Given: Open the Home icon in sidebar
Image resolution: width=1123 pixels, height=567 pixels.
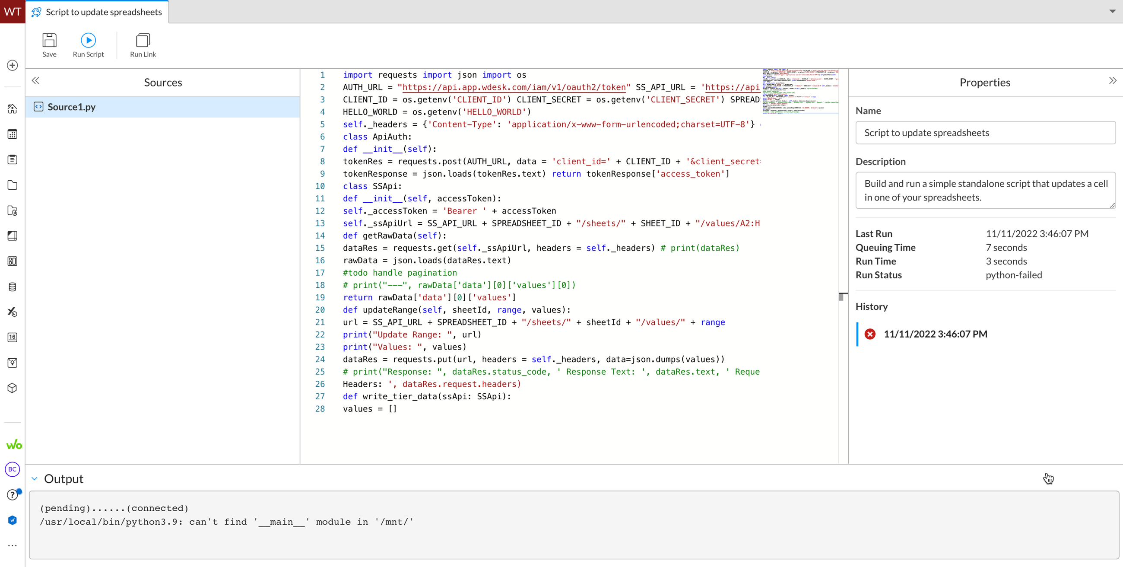Looking at the screenshot, I should pyautogui.click(x=12, y=108).
